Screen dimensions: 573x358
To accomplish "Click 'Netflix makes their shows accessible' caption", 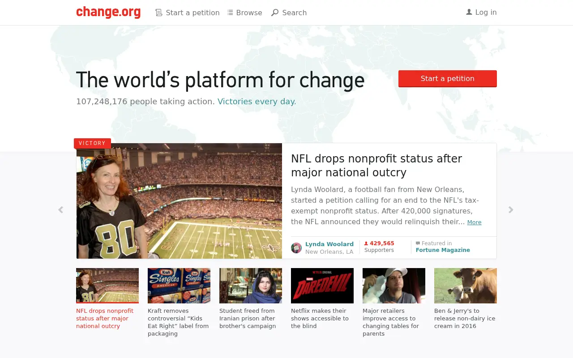I will (320, 319).
